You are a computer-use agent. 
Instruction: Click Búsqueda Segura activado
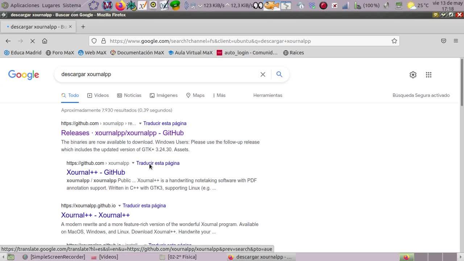(421, 95)
